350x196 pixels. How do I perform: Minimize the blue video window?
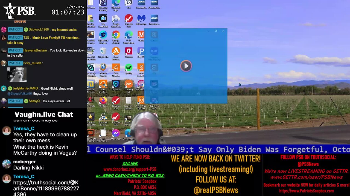(208, 31)
